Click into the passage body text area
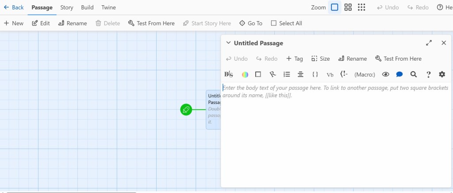This screenshot has width=453, height=193. click(336, 133)
